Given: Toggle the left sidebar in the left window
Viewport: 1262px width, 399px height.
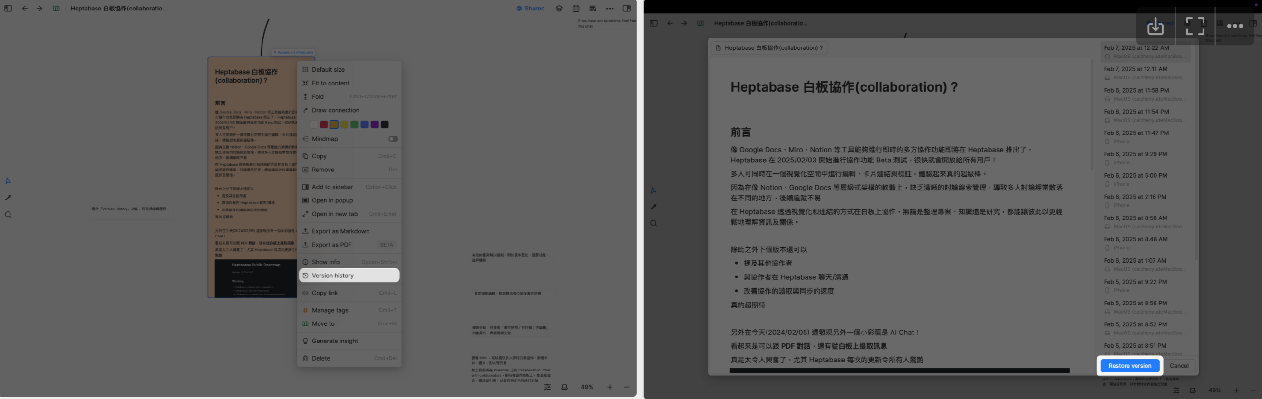Looking at the screenshot, I should tap(8, 9).
